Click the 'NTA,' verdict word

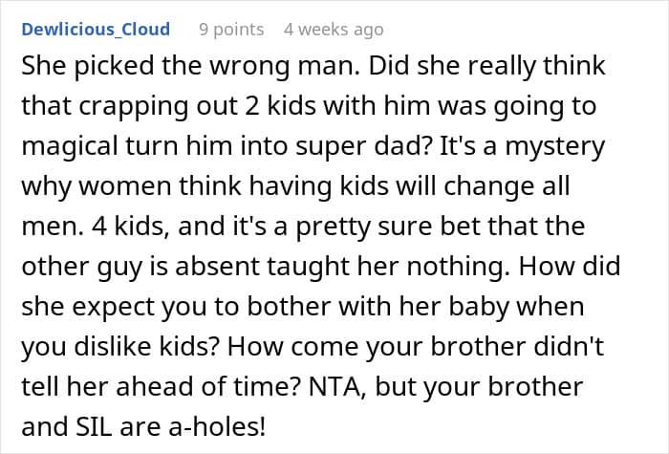click(337, 387)
